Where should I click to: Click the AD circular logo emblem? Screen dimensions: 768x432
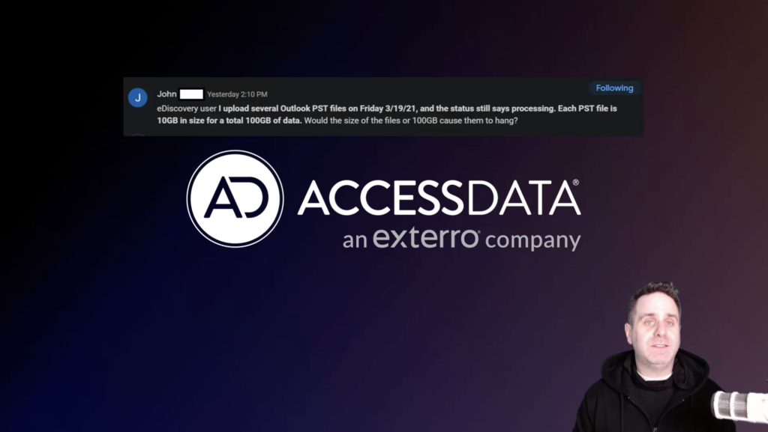point(235,198)
